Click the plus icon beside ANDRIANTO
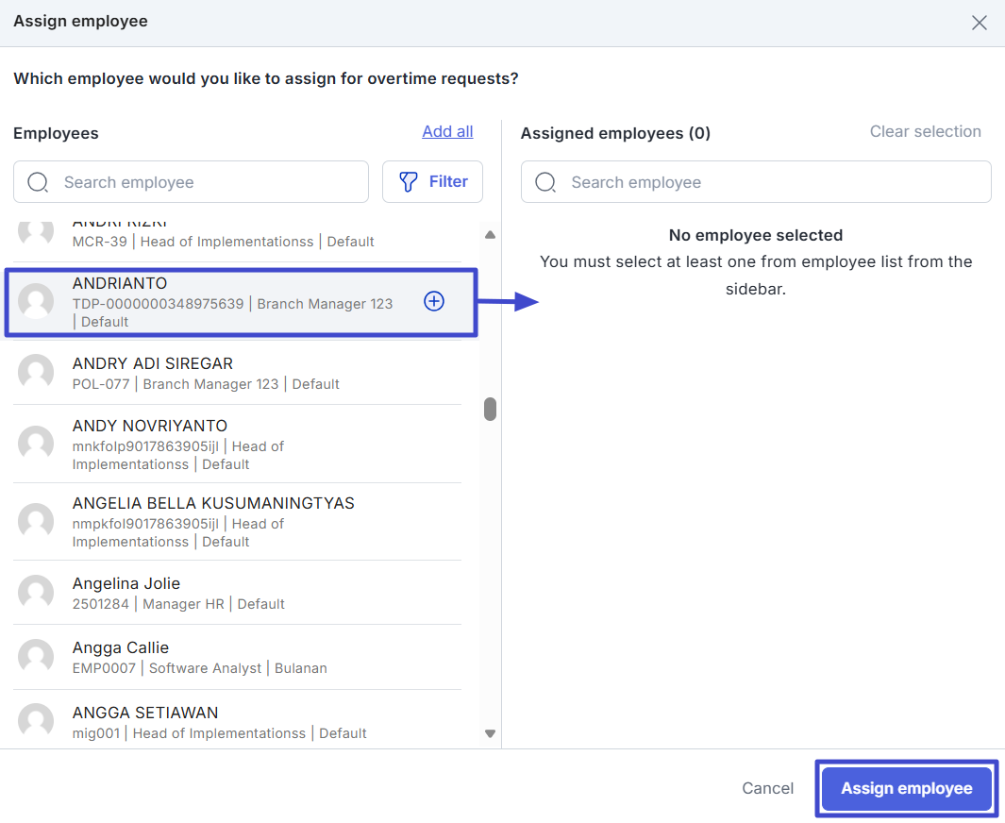The height and width of the screenshot is (823, 1005). (x=433, y=301)
